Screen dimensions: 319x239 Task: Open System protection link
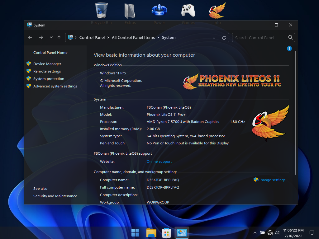coord(49,79)
